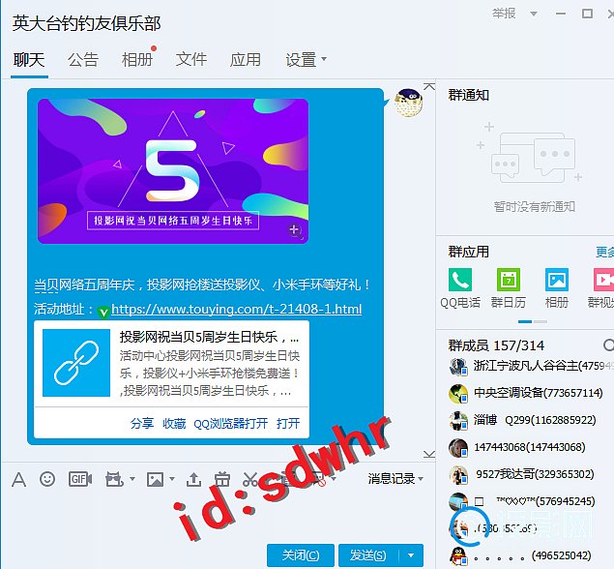Click 打开 on the link card
The width and height of the screenshot is (614, 569).
[x=288, y=423]
